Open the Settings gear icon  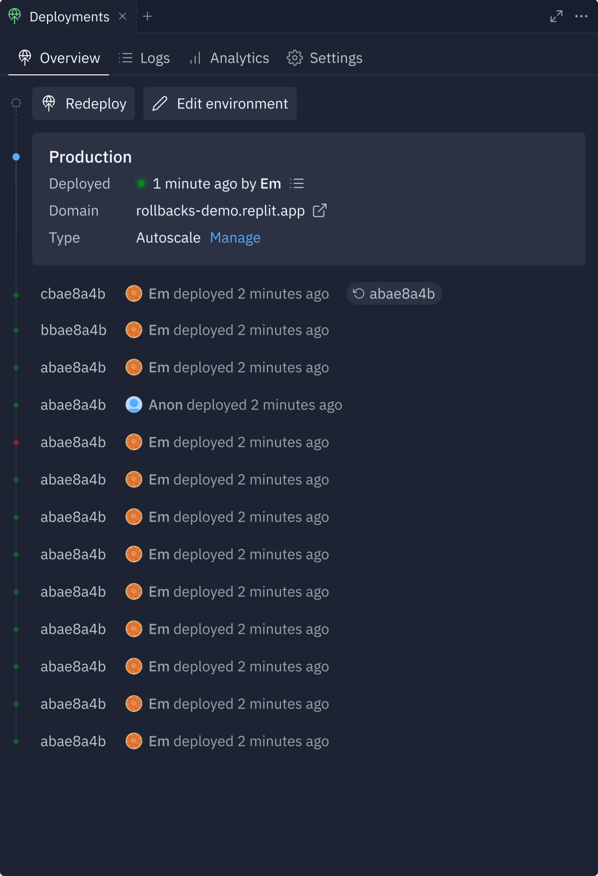click(x=295, y=57)
